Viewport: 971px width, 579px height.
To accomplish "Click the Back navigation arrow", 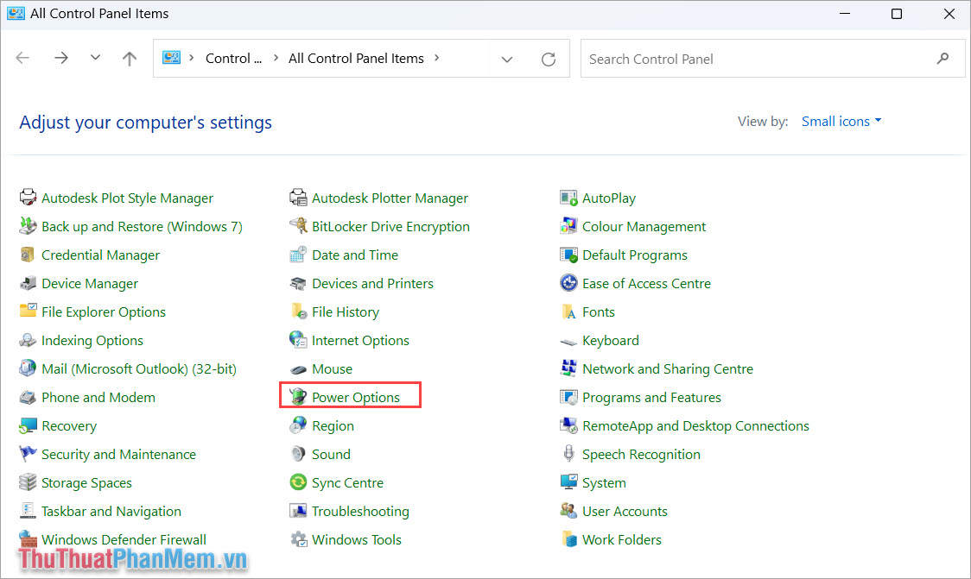I will point(22,58).
